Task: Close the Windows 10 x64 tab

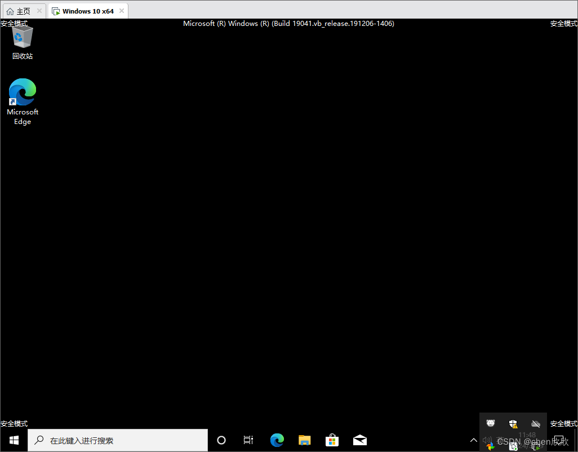Action: 121,11
